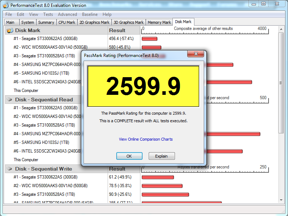The width and height of the screenshot is (288, 216).
Task: Switch to the System tab
Action: click(x=28, y=22)
